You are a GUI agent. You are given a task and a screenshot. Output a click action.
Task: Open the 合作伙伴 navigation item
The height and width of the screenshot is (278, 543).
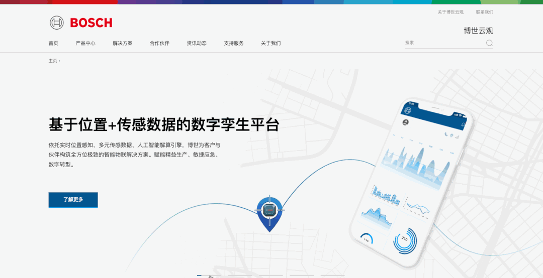coord(159,43)
